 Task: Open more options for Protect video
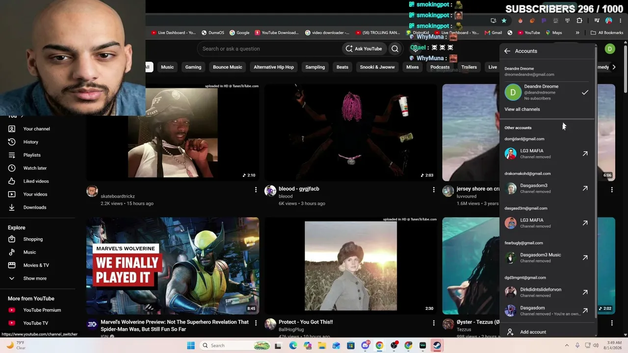pyautogui.click(x=434, y=323)
